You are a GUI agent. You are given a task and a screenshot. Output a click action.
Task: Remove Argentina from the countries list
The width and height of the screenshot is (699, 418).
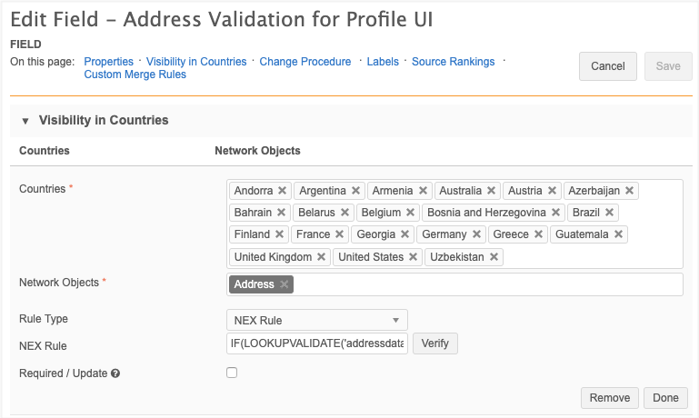pyautogui.click(x=356, y=191)
